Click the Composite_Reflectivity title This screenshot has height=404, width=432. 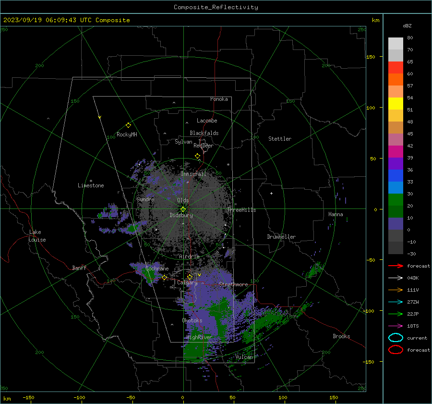pos(216,7)
